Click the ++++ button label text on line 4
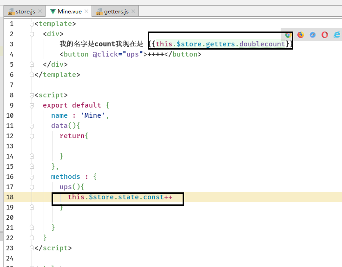342x267 pixels. pyautogui.click(x=156, y=54)
